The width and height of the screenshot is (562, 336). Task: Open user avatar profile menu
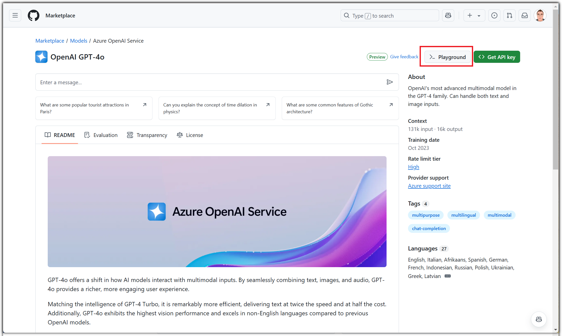point(540,15)
